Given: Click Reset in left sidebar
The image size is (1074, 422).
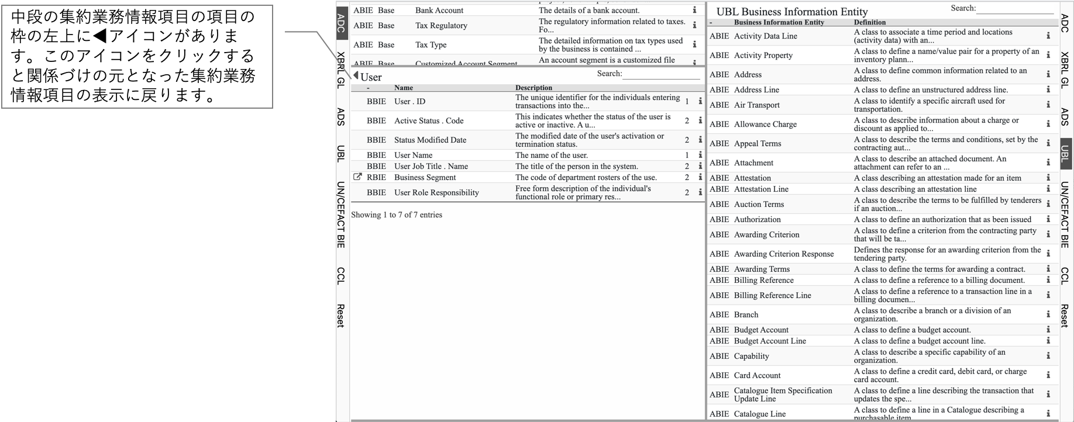Looking at the screenshot, I should [x=342, y=316].
